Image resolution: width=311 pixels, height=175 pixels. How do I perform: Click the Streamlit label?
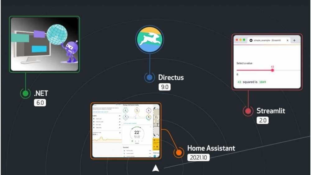point(271,111)
